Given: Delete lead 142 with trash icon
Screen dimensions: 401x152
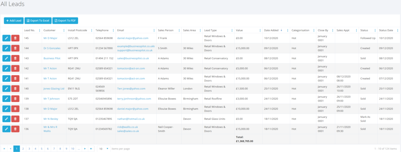Looking at the screenshot, I should [15, 68].
